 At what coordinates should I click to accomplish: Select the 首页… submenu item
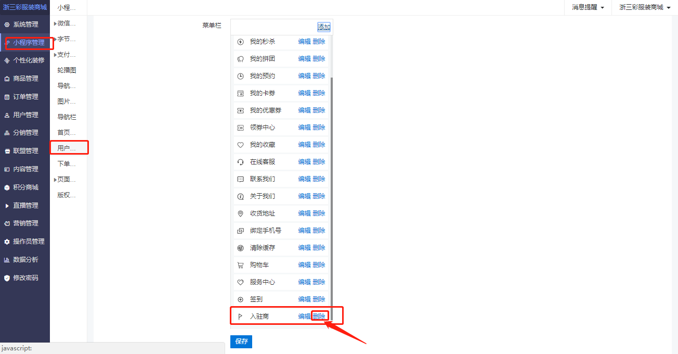pyautogui.click(x=67, y=133)
